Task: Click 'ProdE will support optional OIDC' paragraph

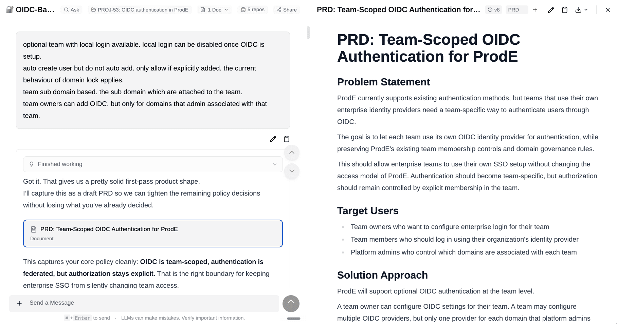Action: (435, 291)
